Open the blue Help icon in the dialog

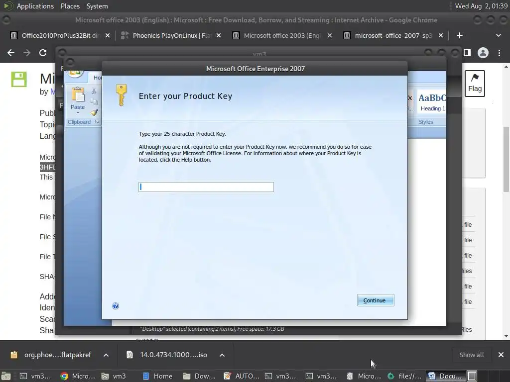click(x=116, y=306)
